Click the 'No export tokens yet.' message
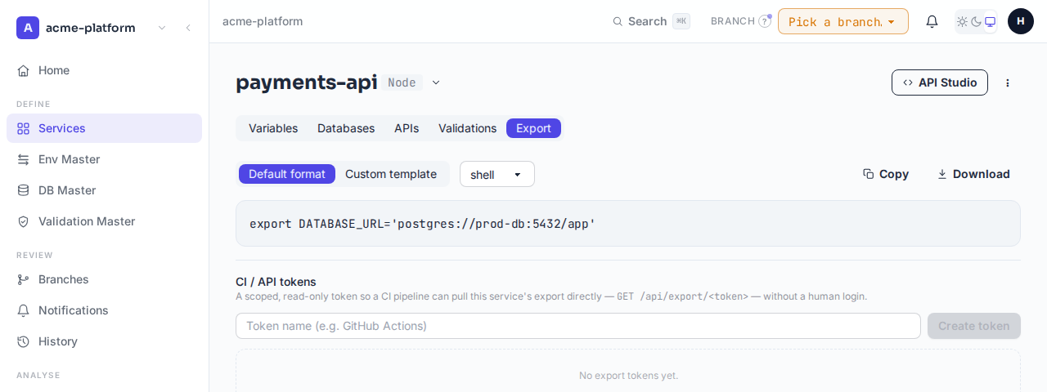Screen dimensions: 1047x392 [628, 376]
